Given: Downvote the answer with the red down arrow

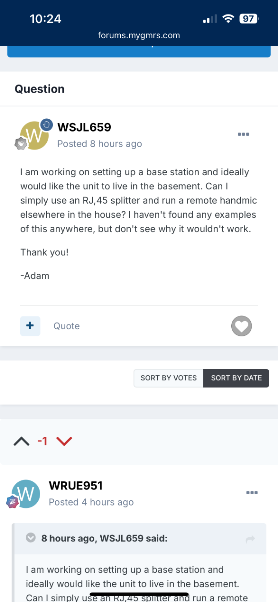Looking at the screenshot, I should point(64,441).
